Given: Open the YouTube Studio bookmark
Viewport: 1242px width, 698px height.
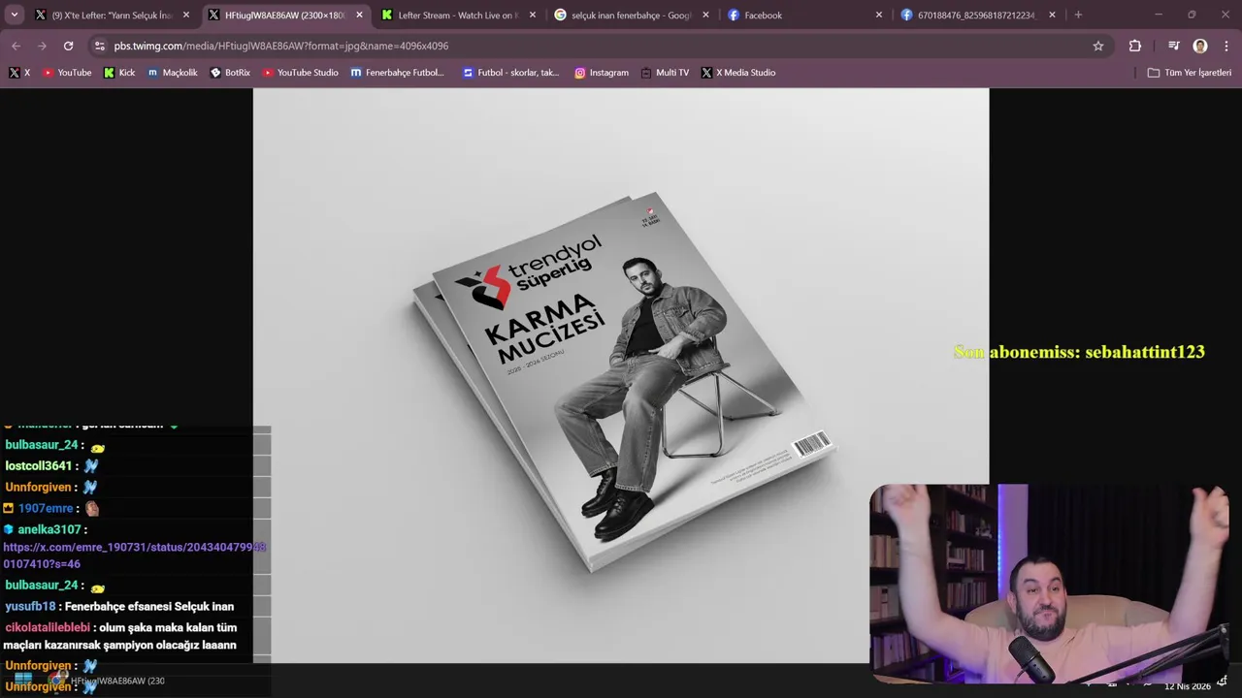Looking at the screenshot, I should (300, 73).
